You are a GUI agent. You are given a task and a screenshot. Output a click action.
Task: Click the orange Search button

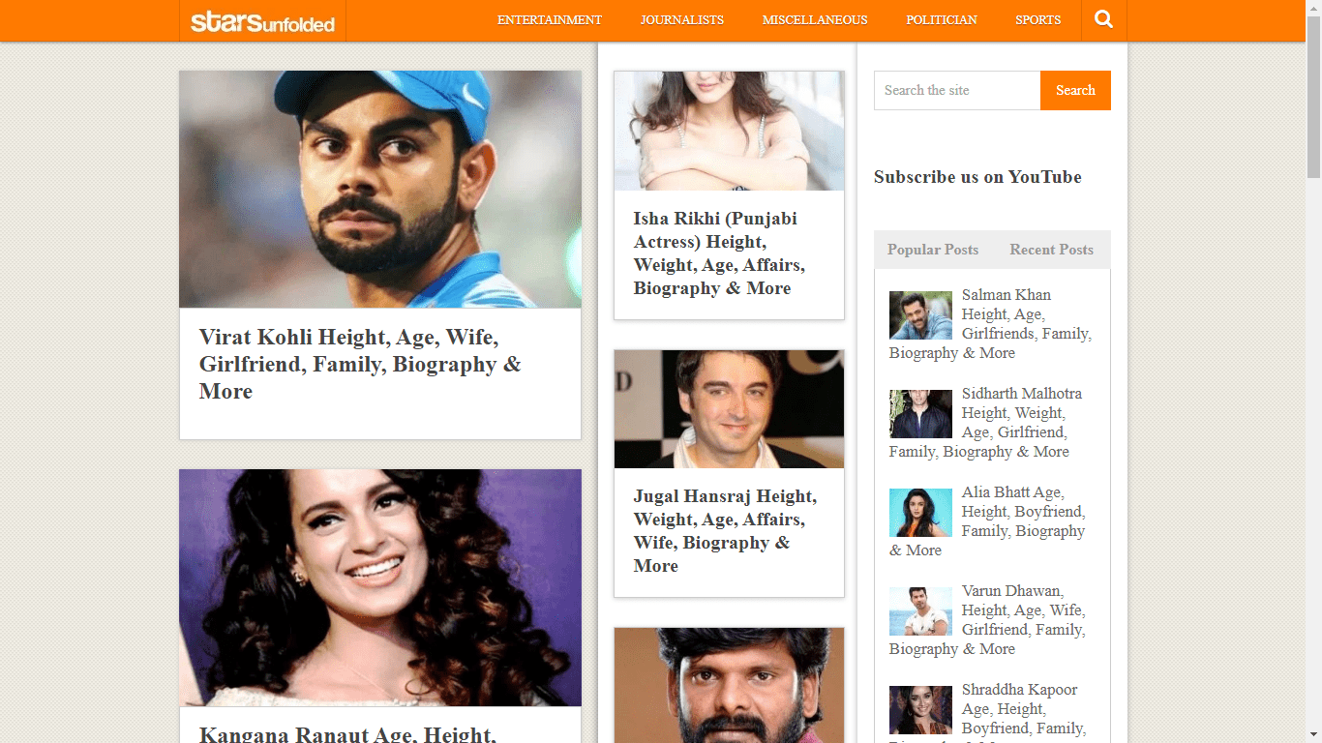(x=1075, y=90)
